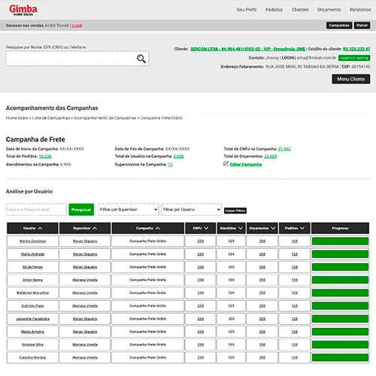Click the edit pencil icon beside Editar Campanha
The height and width of the screenshot is (376, 376).
click(226, 164)
